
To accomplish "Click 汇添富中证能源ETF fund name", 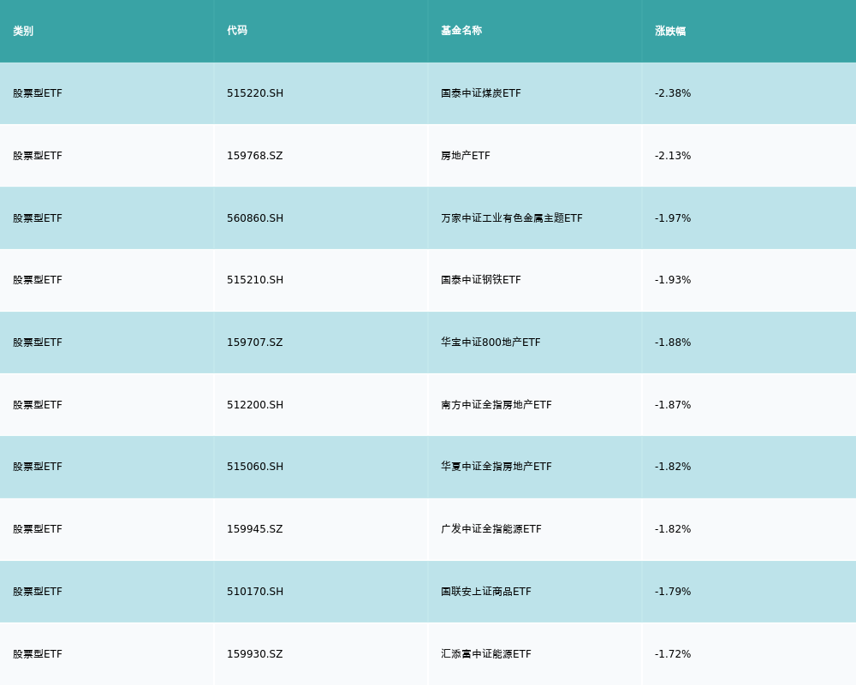I will pos(486,654).
